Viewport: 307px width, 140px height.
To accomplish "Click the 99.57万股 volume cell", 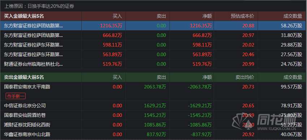I will tap(291, 87).
